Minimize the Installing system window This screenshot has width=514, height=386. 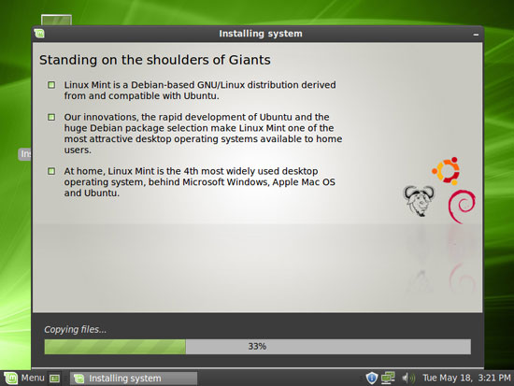point(476,34)
